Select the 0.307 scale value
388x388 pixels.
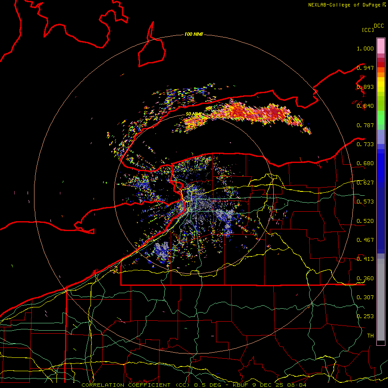[x=365, y=297]
